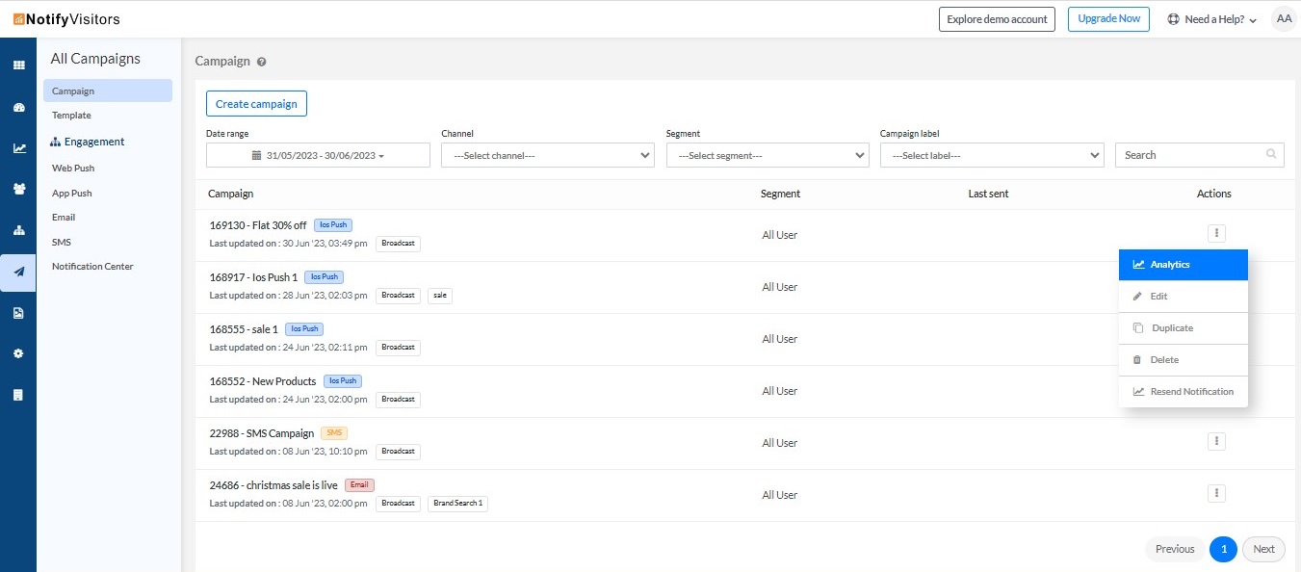Choose Resend Notification from the menu
Screen dimensions: 1301x572
(1184, 392)
